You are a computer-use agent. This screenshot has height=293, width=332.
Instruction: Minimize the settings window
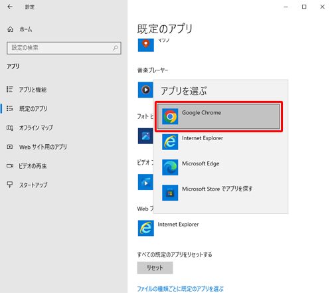(x=286, y=7)
